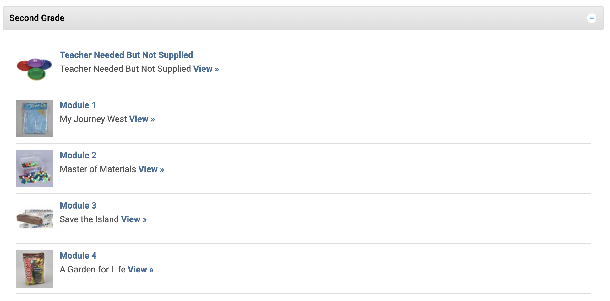Select the My Journey West product image
Screen dimensions: 610x301
point(34,118)
